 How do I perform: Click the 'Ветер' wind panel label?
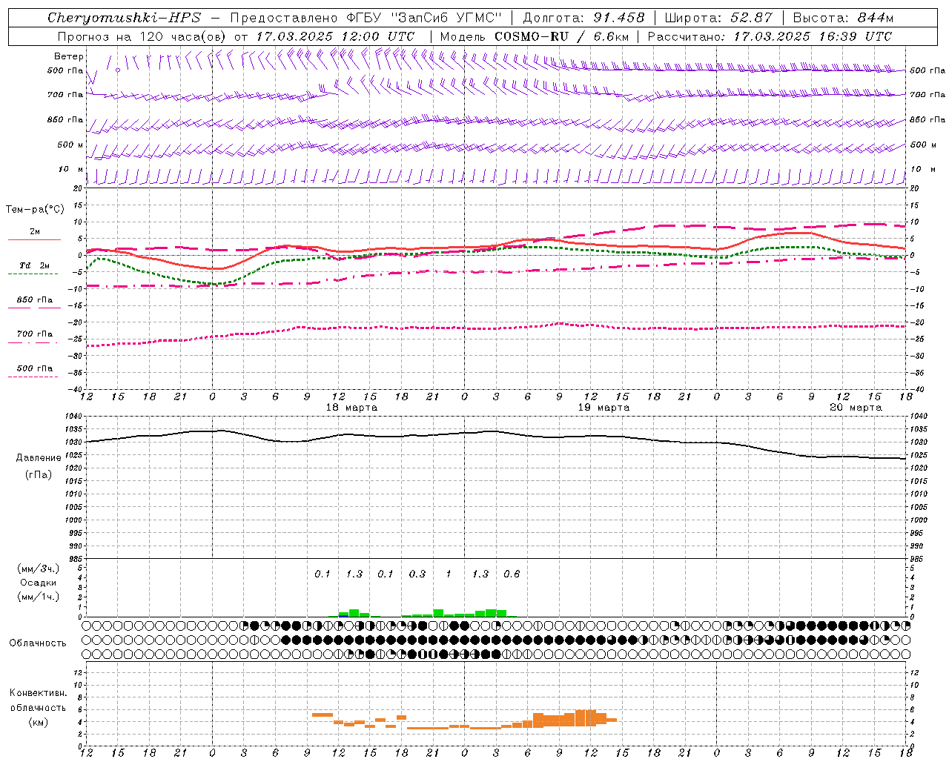tap(69, 56)
